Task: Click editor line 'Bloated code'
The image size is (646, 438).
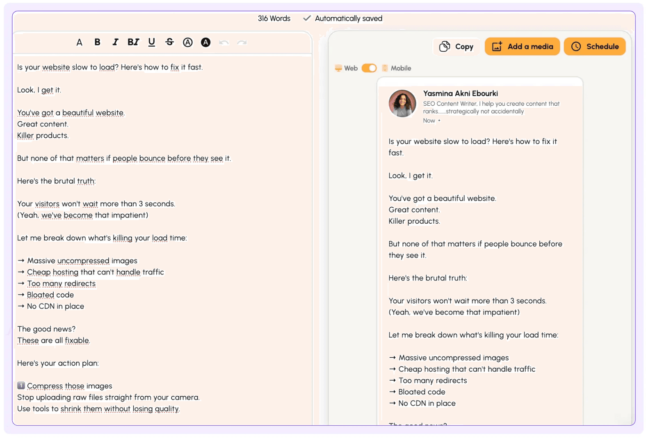Action: tap(46, 295)
